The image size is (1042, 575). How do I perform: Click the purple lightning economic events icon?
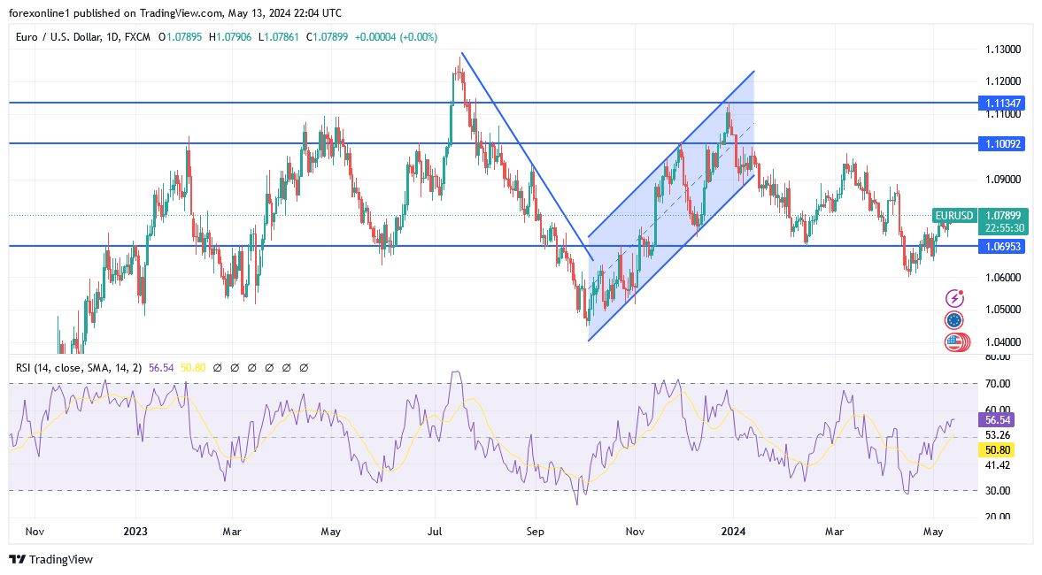coord(954,298)
